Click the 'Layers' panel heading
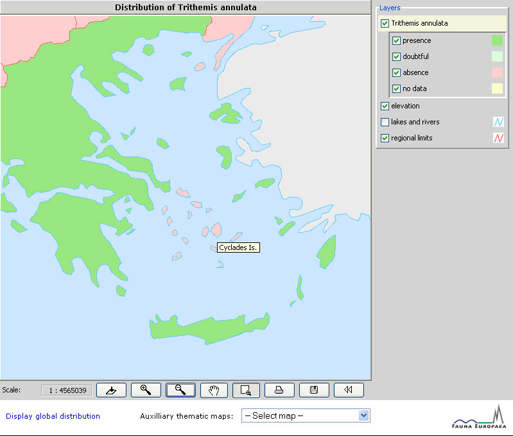Image resolution: width=513 pixels, height=436 pixels. coord(390,8)
